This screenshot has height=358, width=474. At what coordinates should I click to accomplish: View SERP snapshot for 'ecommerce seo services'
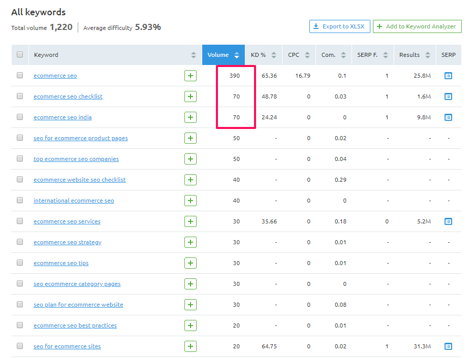click(448, 221)
